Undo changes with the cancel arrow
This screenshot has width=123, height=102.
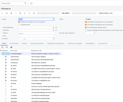pos(7,13)
